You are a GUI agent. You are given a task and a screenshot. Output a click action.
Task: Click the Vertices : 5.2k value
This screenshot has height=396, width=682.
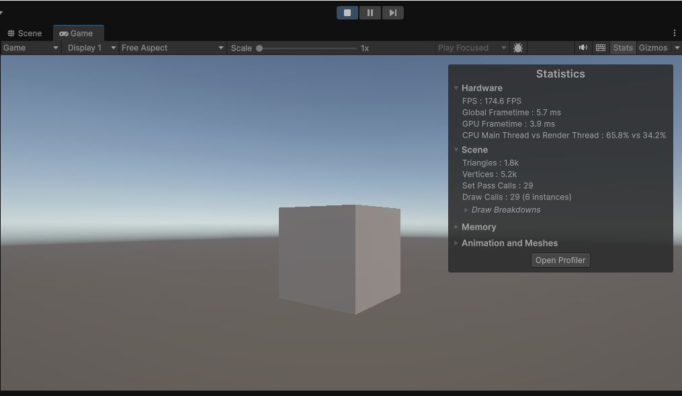489,174
